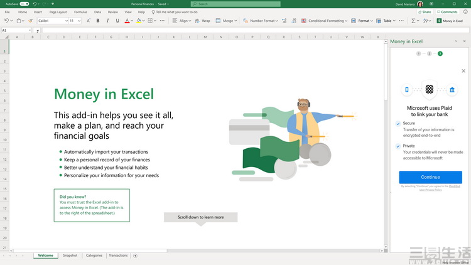Select the Format Painter brush icon

click(x=30, y=21)
